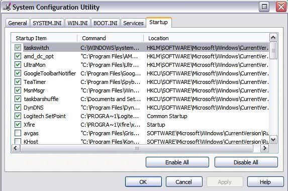Viewport: 288px width, 191px height.
Task: Click the C:\Program Files\Goog... command cell
Action: (x=111, y=73)
